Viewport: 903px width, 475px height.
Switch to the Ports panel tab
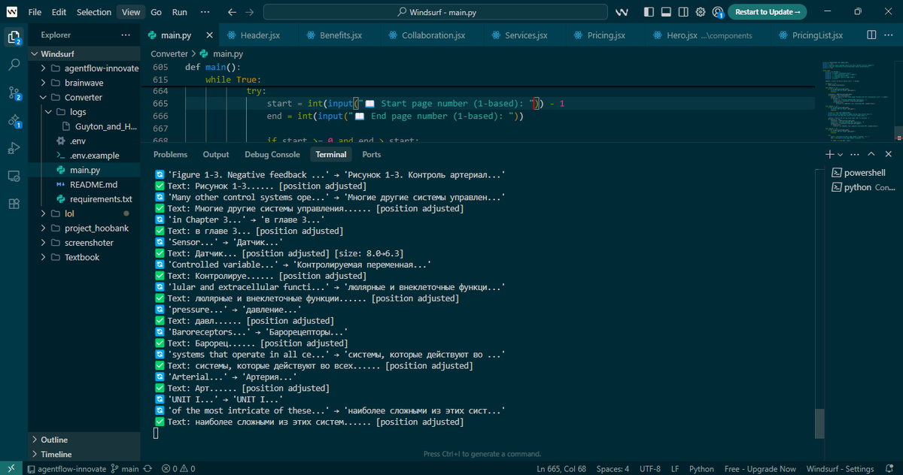click(372, 154)
